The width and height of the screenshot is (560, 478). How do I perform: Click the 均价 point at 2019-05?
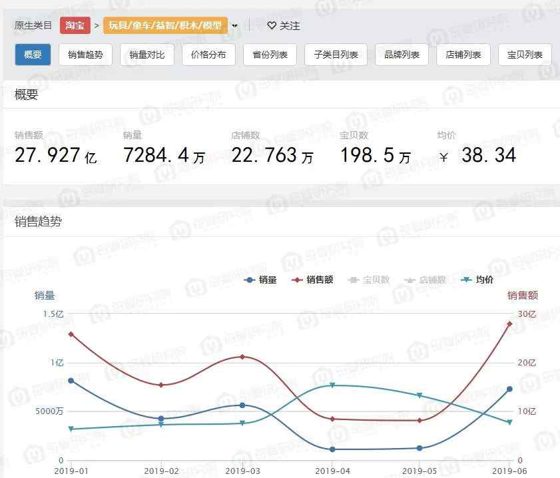point(420,395)
